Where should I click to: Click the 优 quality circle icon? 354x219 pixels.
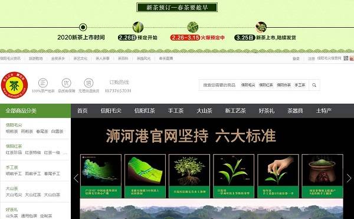[x=66, y=83]
